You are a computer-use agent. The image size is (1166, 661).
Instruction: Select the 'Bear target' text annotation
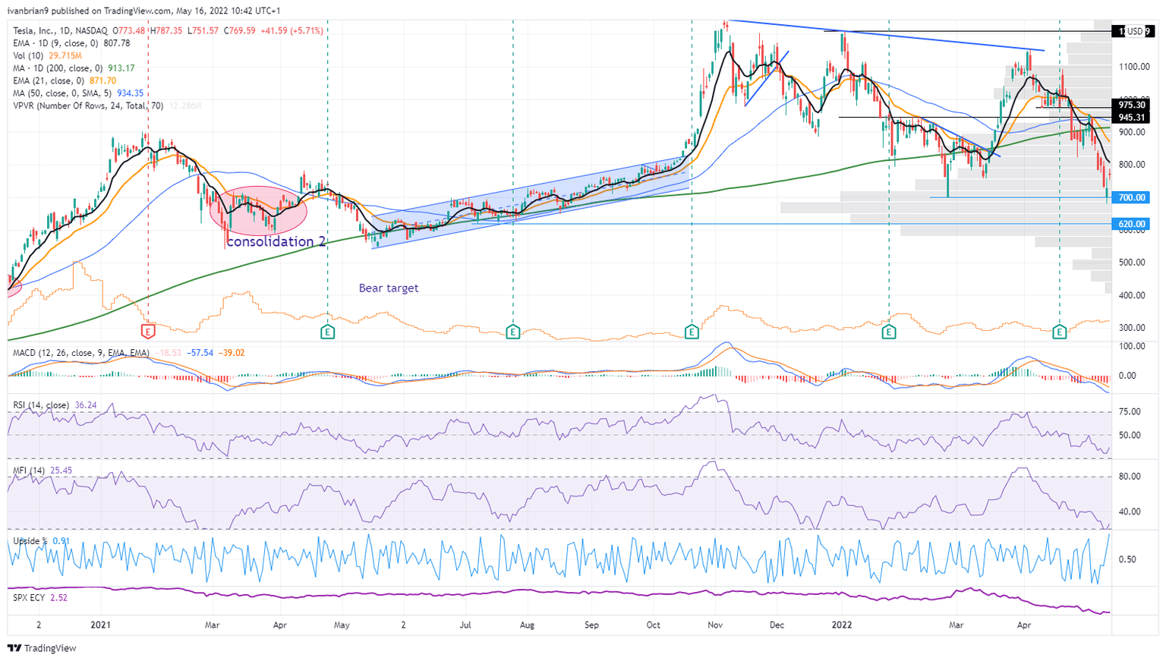389,288
